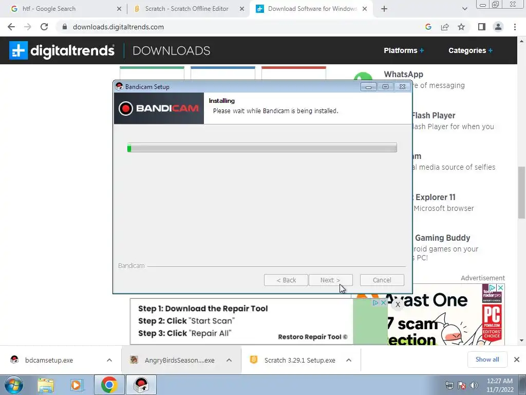Click the scrollbar down arrow

point(521,340)
